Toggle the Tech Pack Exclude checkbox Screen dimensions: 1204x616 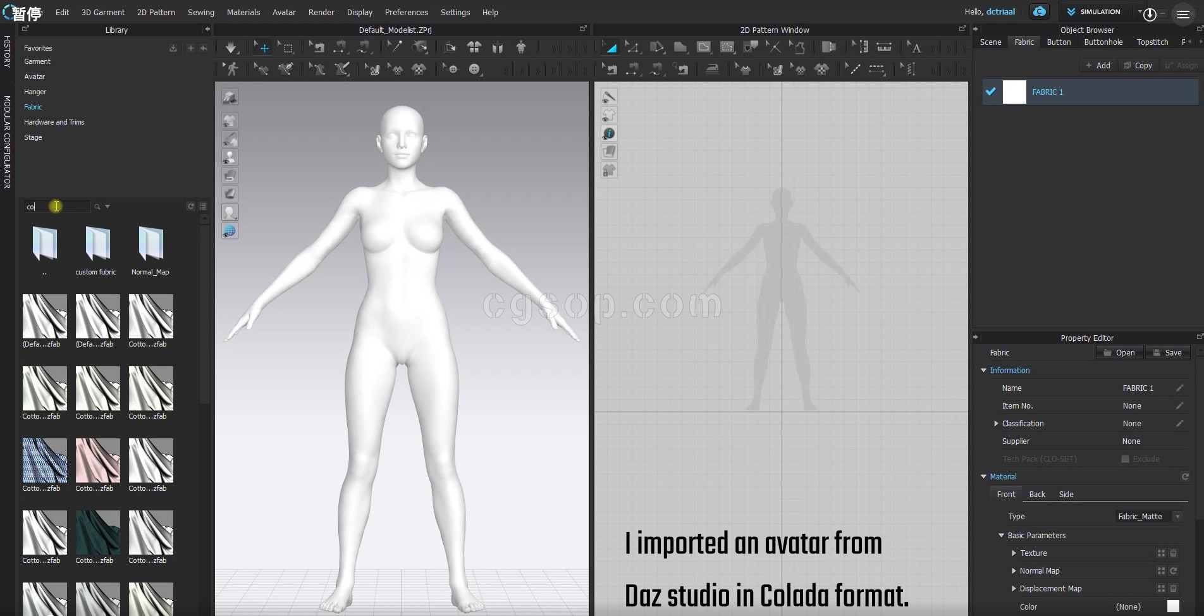coord(1125,459)
